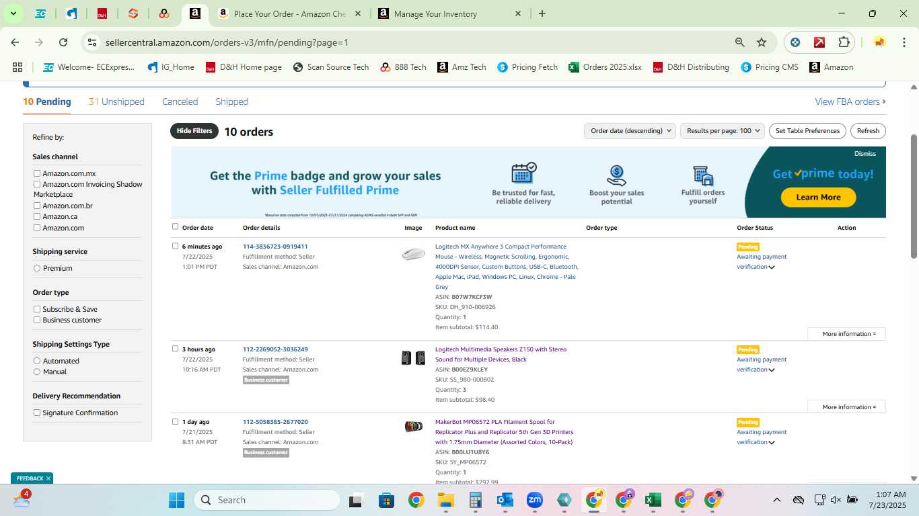Viewport: 919px width, 516px height.
Task: Close the Place Your Order tab
Action: (x=357, y=13)
